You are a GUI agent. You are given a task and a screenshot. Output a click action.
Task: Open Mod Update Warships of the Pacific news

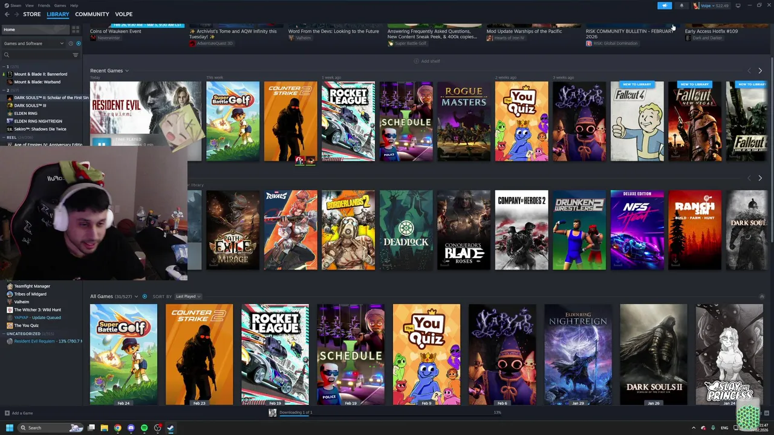point(524,31)
